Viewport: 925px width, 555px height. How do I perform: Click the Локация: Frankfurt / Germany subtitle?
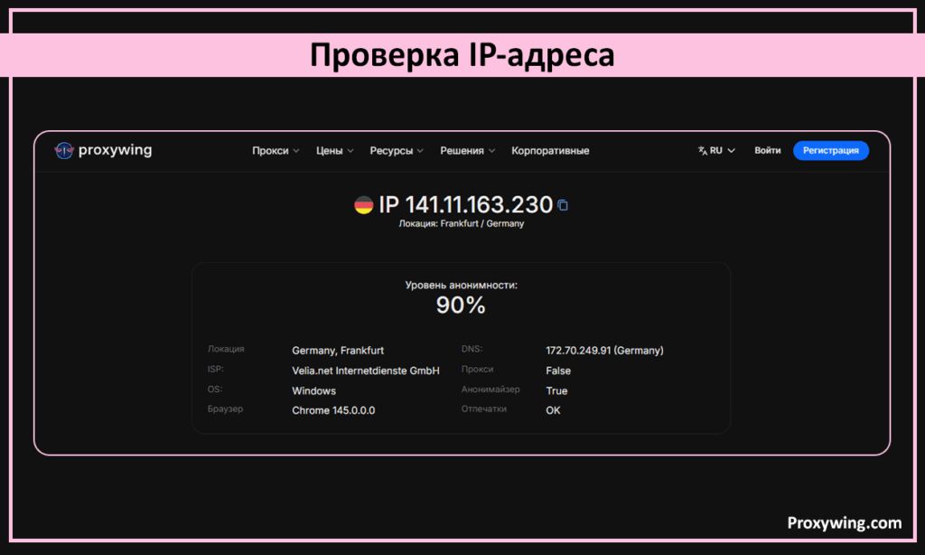point(461,223)
